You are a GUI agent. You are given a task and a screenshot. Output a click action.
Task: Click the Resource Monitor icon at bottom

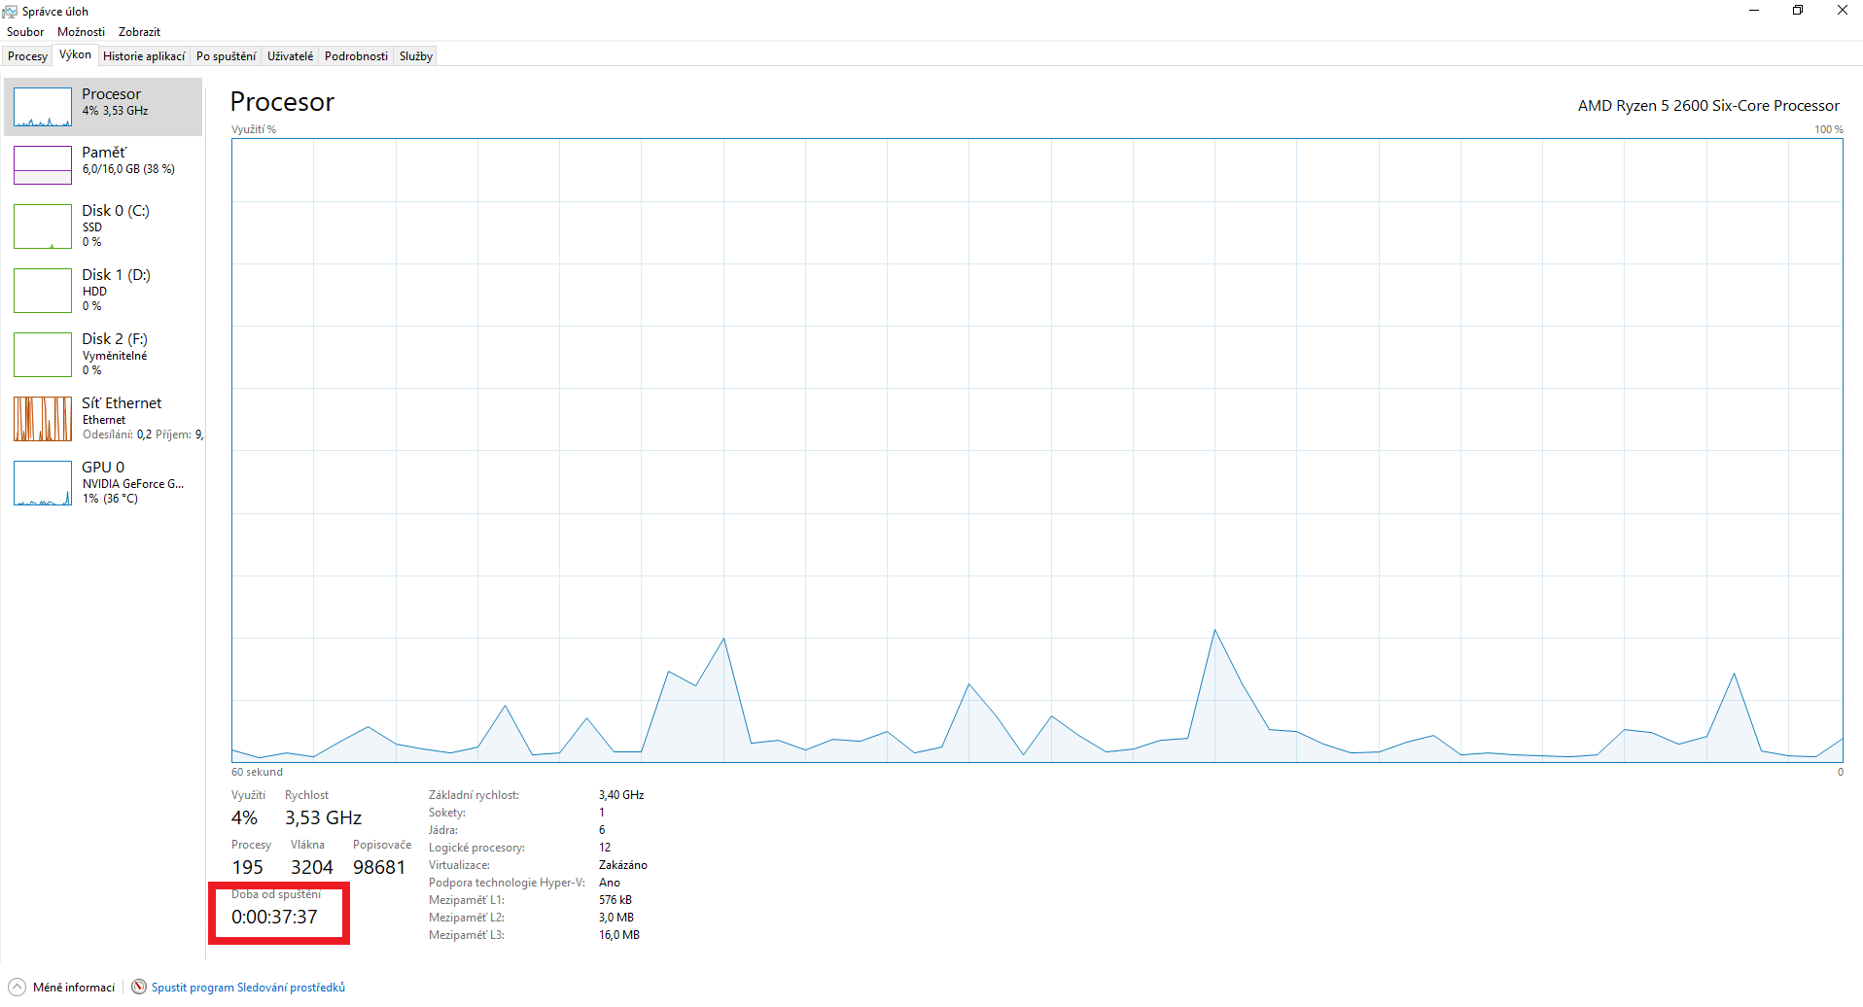[x=139, y=987]
